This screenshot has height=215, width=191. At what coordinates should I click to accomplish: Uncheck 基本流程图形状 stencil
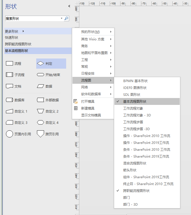pos(147,102)
